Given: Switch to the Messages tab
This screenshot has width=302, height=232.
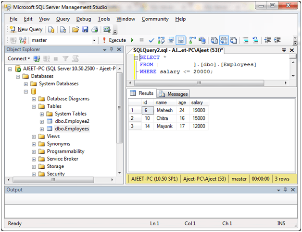Looking at the screenshot, I should pos(174,94).
